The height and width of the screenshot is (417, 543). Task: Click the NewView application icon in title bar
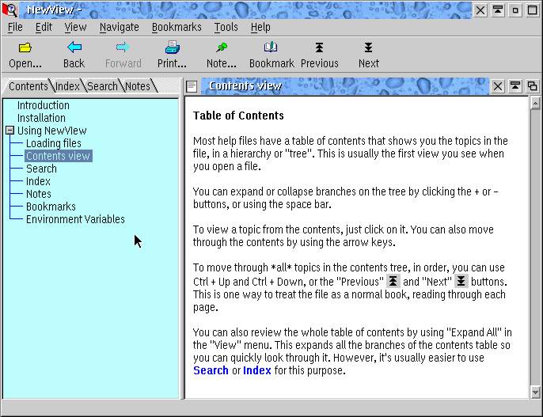click(9, 9)
